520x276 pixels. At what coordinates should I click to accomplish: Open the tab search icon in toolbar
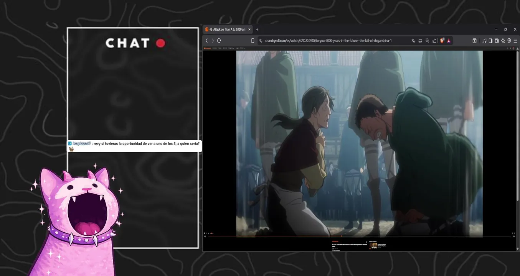(x=474, y=41)
